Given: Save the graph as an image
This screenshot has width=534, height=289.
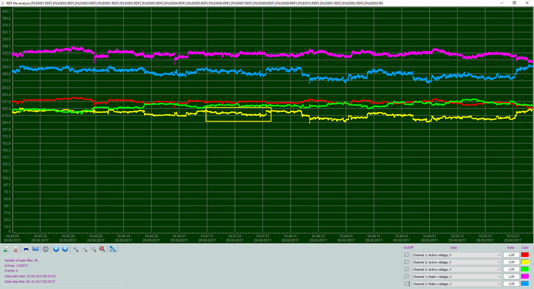Looking at the screenshot, I should [x=35, y=249].
